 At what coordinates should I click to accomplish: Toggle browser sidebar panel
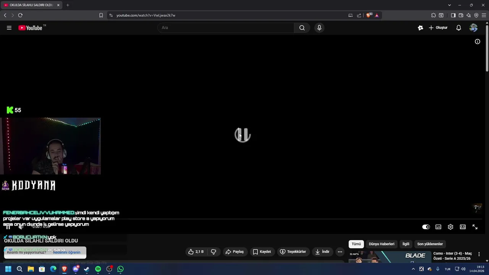pos(453,15)
